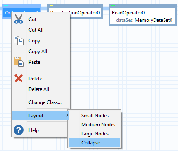
Task: Click the scissors Cut icon
Action: 19,19
